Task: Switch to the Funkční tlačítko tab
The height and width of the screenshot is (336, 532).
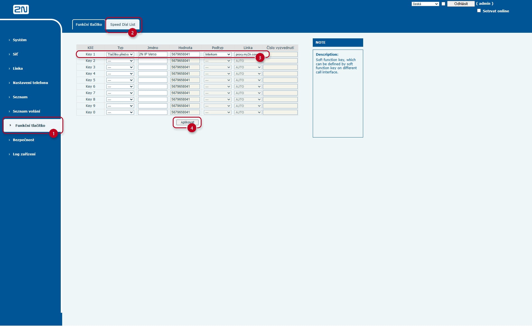Action: (x=89, y=24)
